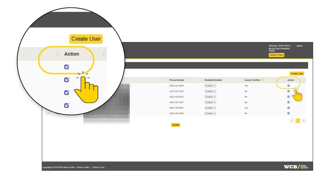Tick the checkbox in the last user row
The height and width of the screenshot is (183, 327).
click(x=48, y=113)
